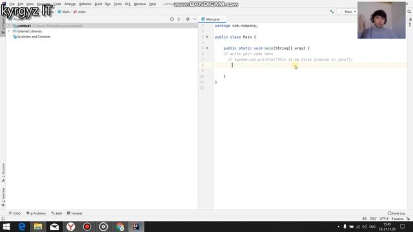
Task: Open Project panel settings gear
Action: tap(188, 19)
